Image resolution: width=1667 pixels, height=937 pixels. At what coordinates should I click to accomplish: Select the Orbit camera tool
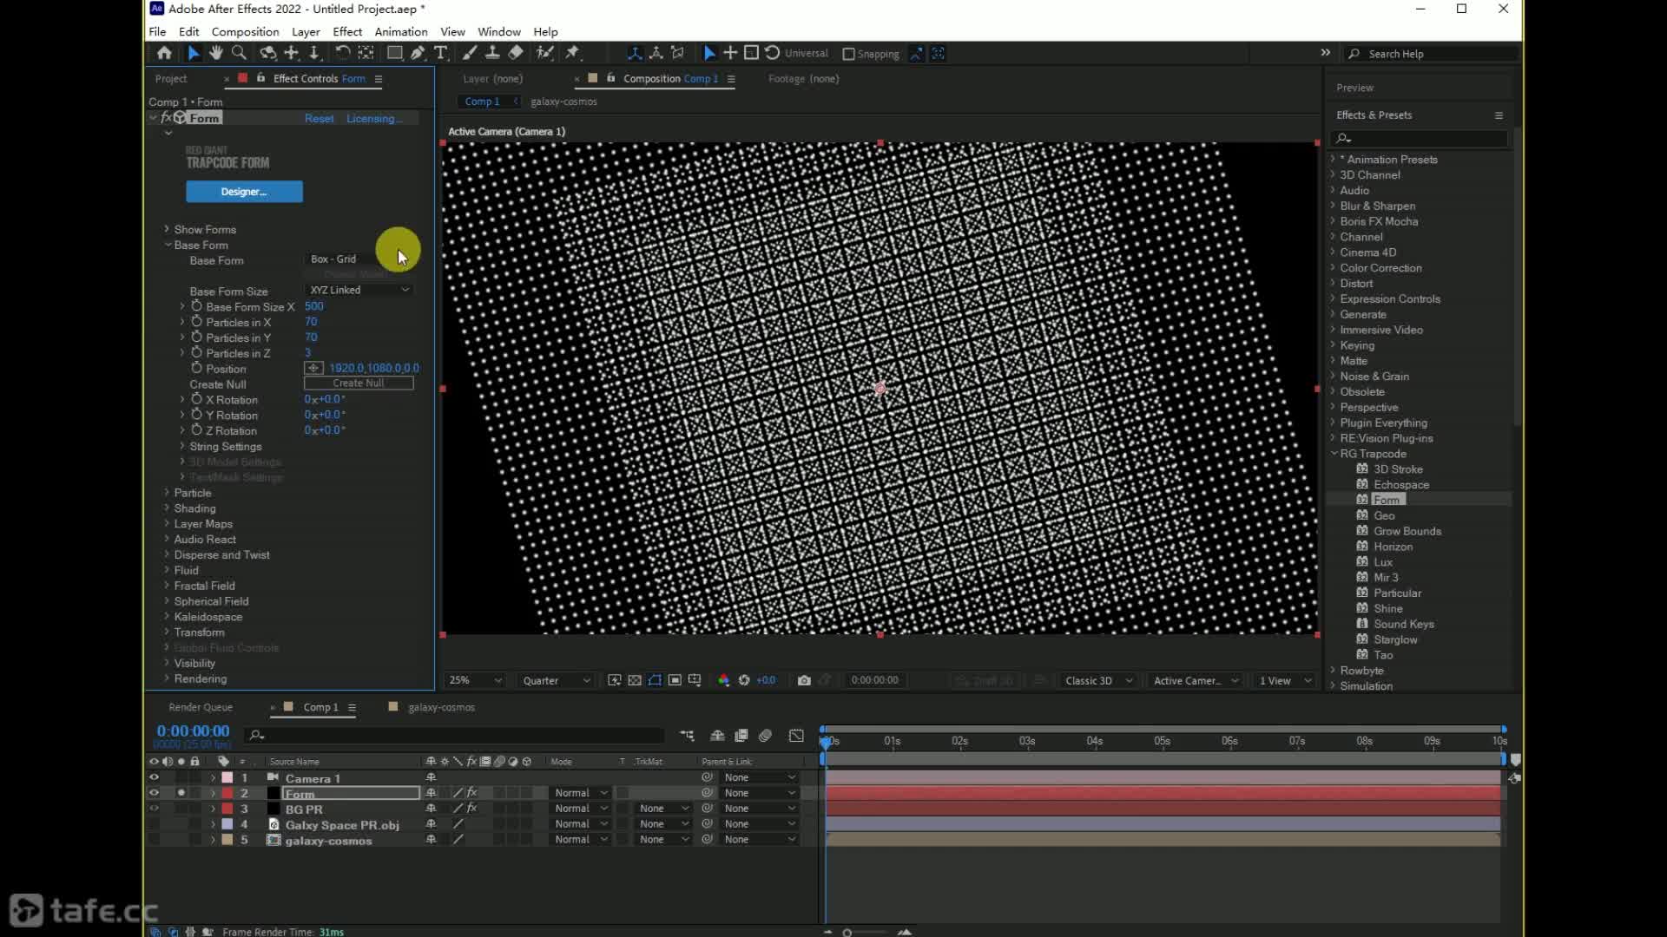coord(267,53)
